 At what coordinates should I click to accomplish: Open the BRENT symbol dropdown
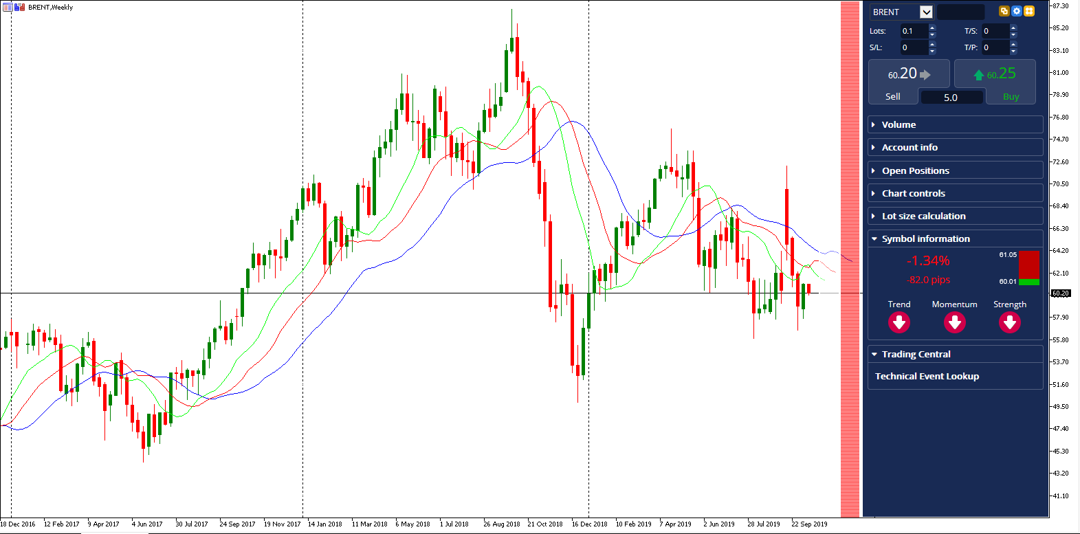coord(926,12)
